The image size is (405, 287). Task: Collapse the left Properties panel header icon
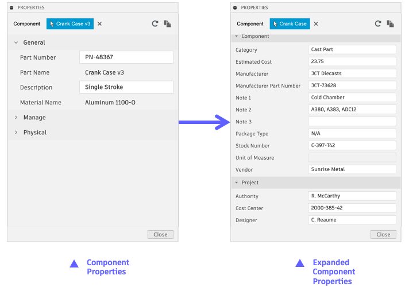coord(12,7)
